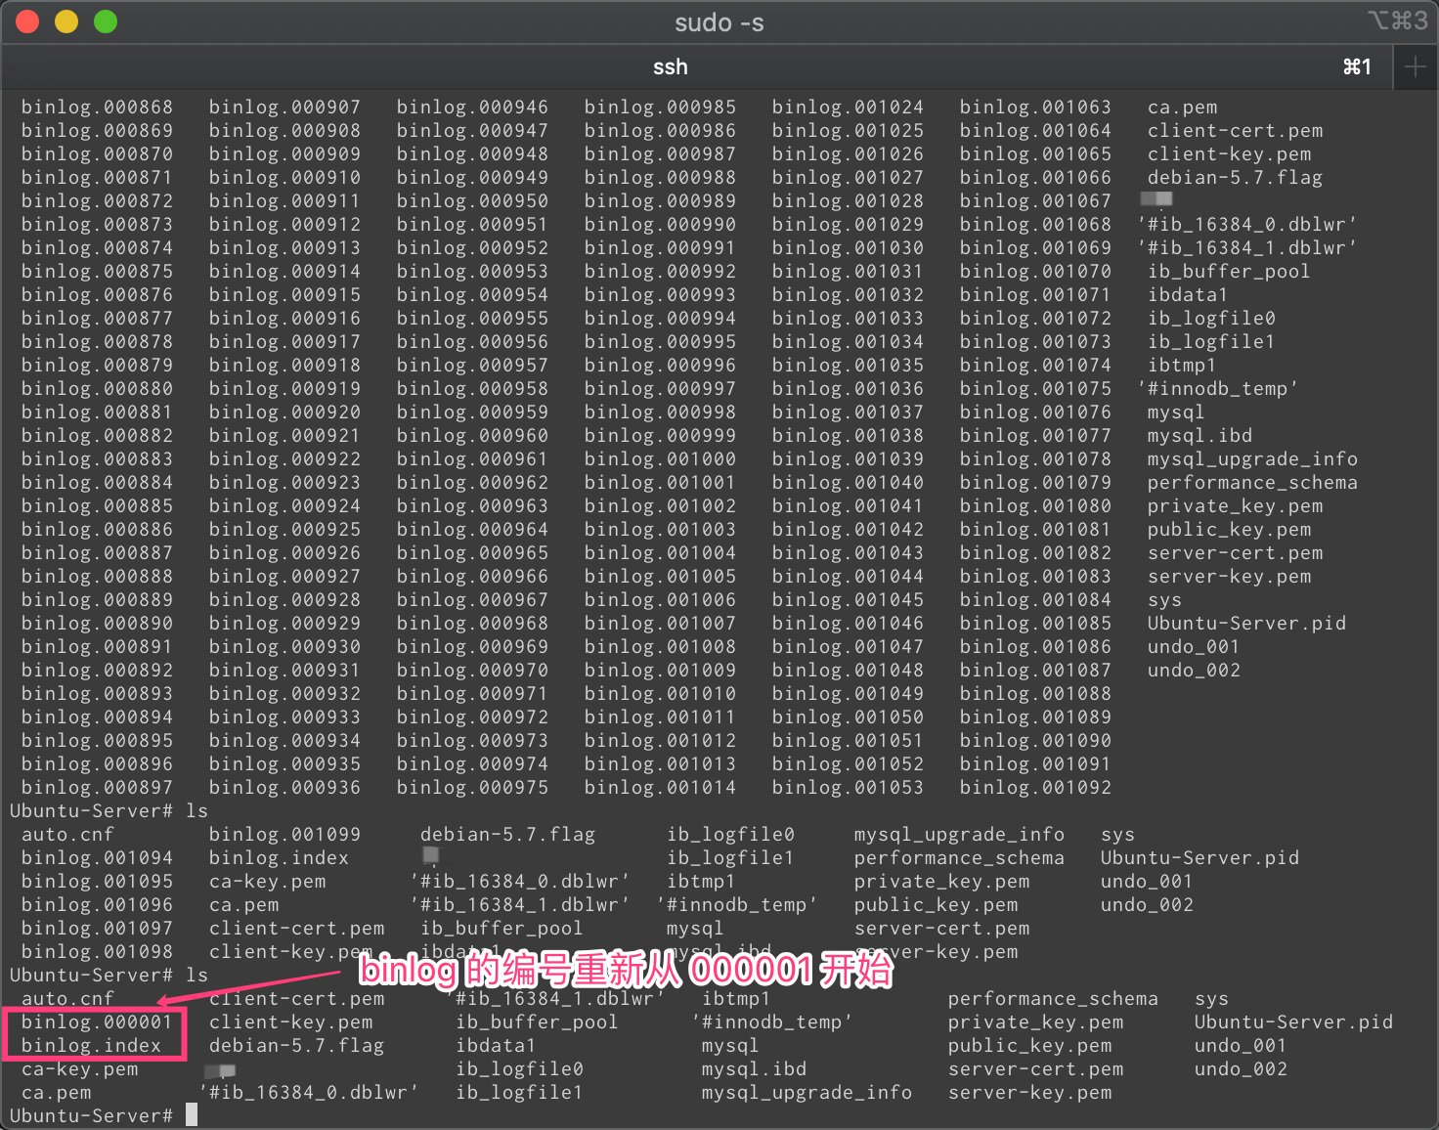Click the binlog.001063 entry
1439x1130 pixels.
click(x=1035, y=107)
